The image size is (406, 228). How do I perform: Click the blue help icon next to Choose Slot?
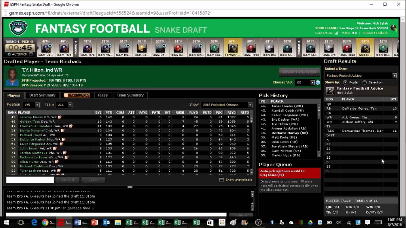coord(318,82)
